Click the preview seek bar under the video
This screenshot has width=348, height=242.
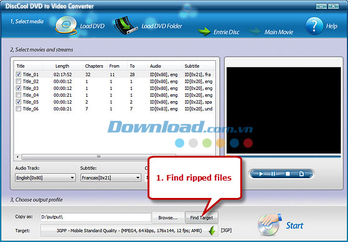[284, 156]
